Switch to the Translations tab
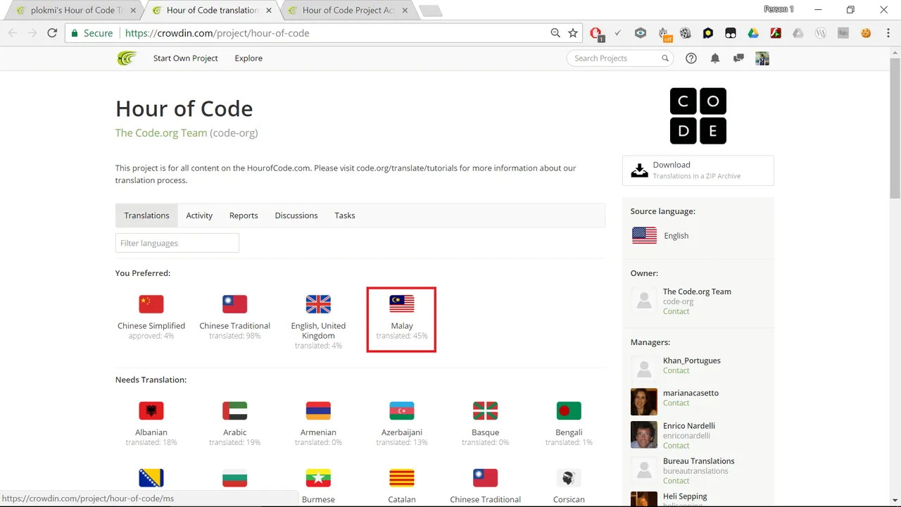The height and width of the screenshot is (507, 901). pyautogui.click(x=146, y=215)
